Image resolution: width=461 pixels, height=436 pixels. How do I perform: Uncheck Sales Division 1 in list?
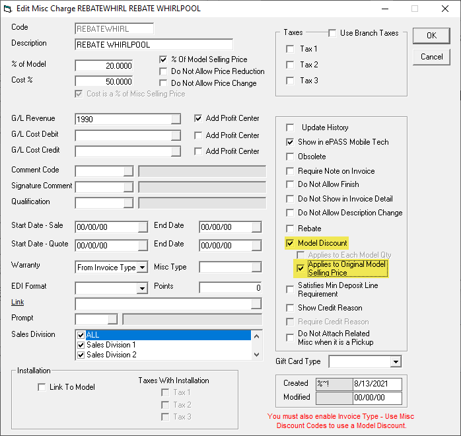pos(81,345)
